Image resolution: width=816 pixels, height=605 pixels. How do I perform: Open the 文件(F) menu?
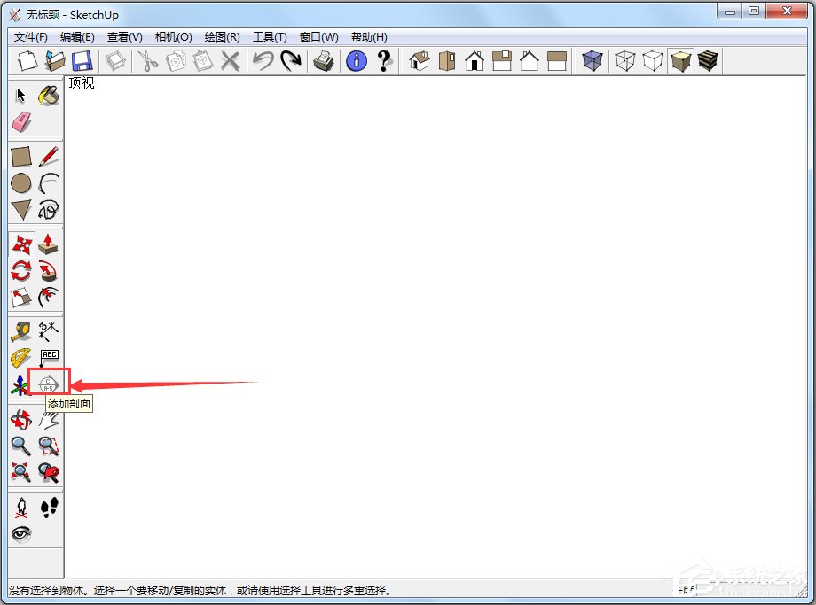tap(31, 37)
